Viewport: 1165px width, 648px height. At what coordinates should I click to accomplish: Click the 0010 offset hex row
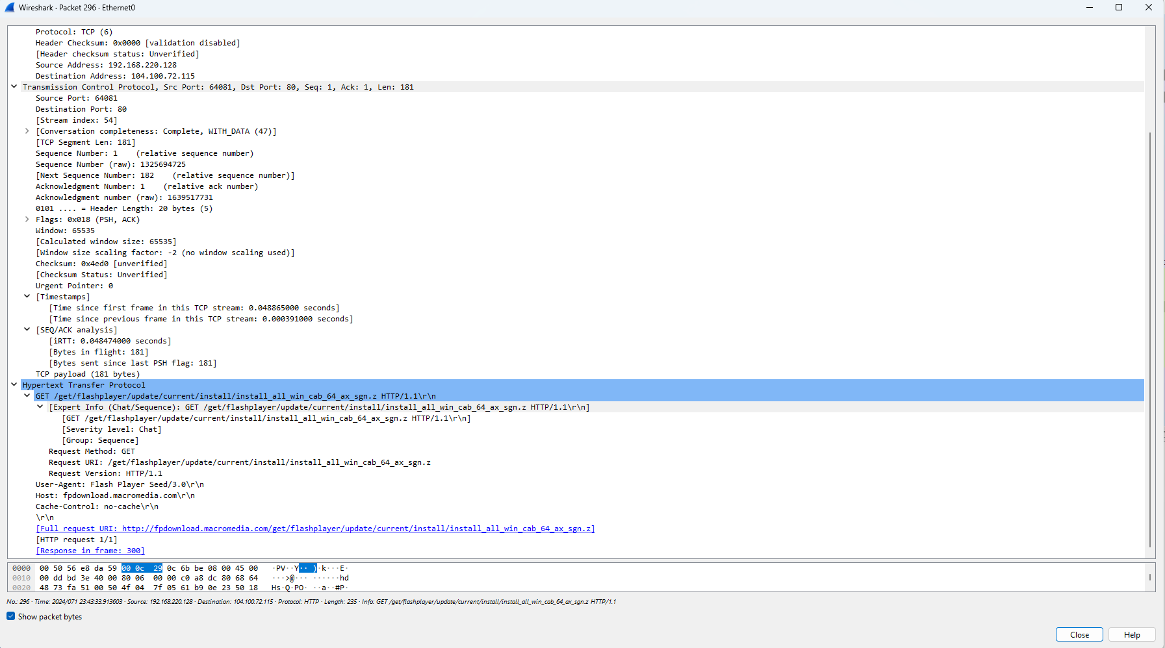click(148, 578)
